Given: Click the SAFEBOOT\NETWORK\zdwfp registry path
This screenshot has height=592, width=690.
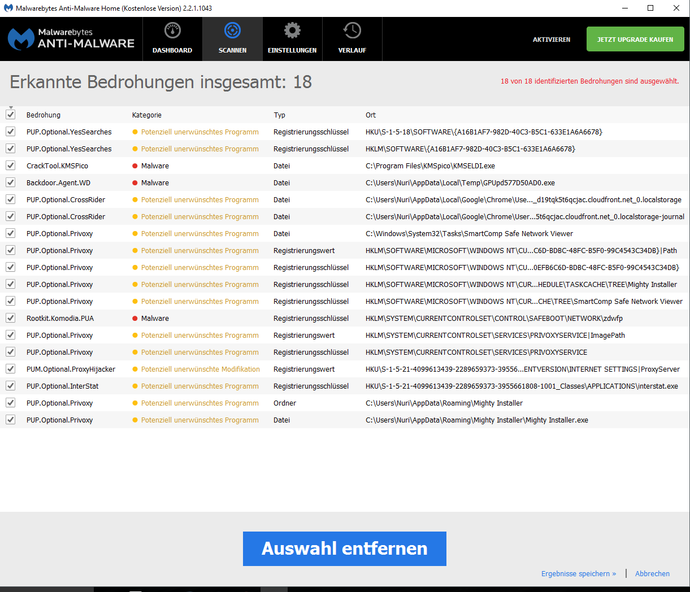Looking at the screenshot, I should tap(494, 318).
